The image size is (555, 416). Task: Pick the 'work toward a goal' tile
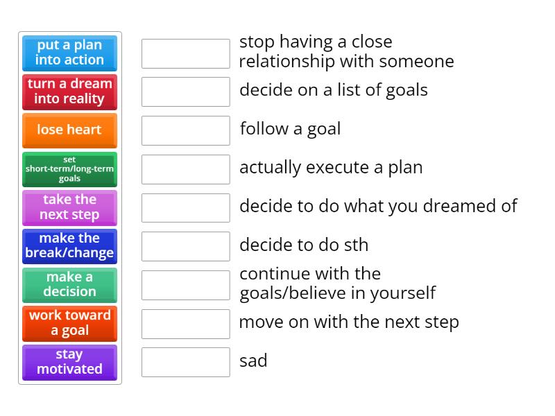69,323
